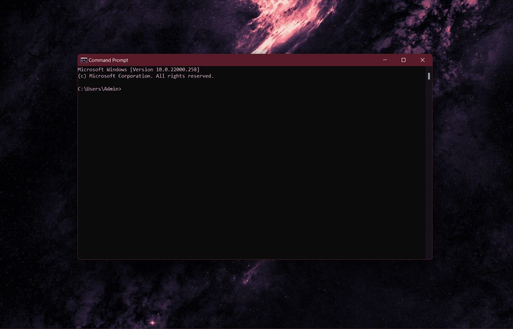Click the 'Microsoft Windows [Version 10.0.22000.258]' line
Viewport: 513px width, 329px height.
pyautogui.click(x=139, y=69)
